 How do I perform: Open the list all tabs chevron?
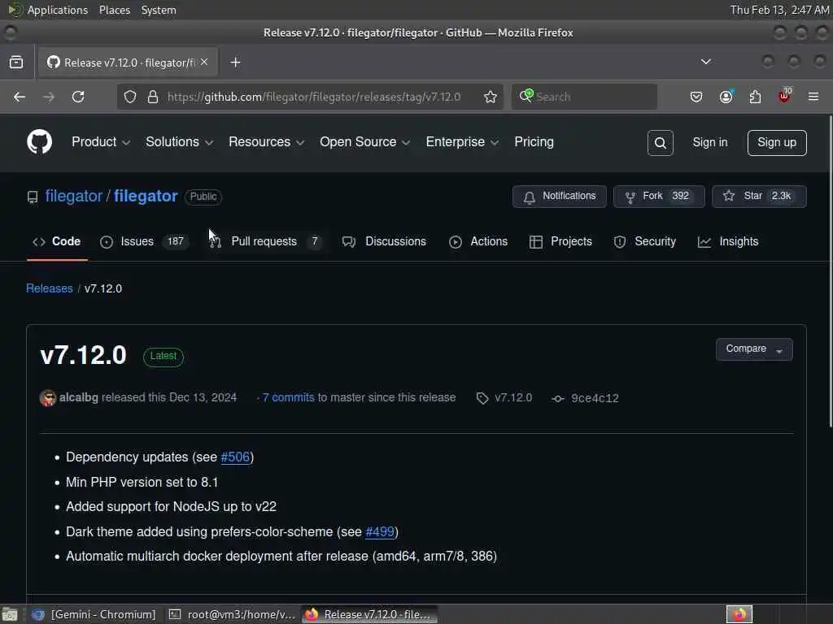705,62
